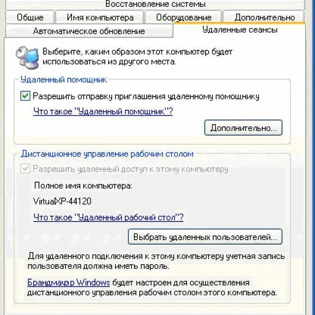This screenshot has width=315, height=315.
Task: Go to the Дополнительно tab
Action: click(264, 18)
